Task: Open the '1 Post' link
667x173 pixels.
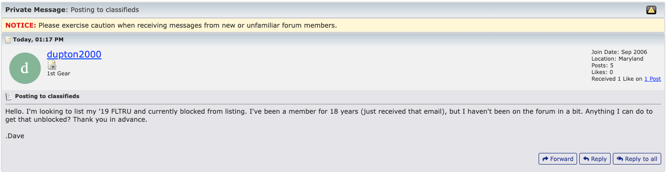Action: click(652, 79)
